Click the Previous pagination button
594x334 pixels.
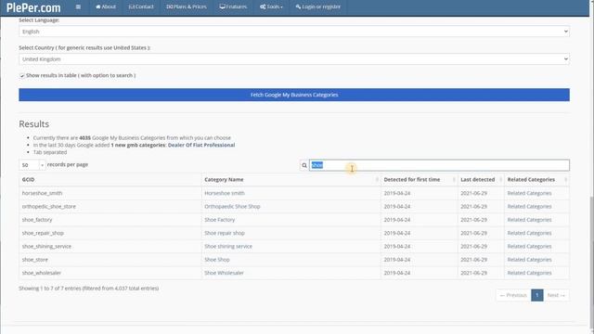pyautogui.click(x=513, y=295)
